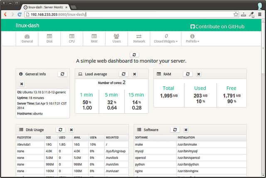Screen dimensions: 266x178
Task: Refresh the RAM widget
Action: (x=187, y=74)
